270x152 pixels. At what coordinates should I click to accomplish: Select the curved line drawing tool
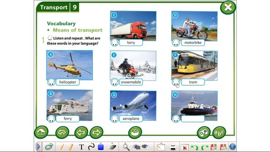tap(91, 147)
